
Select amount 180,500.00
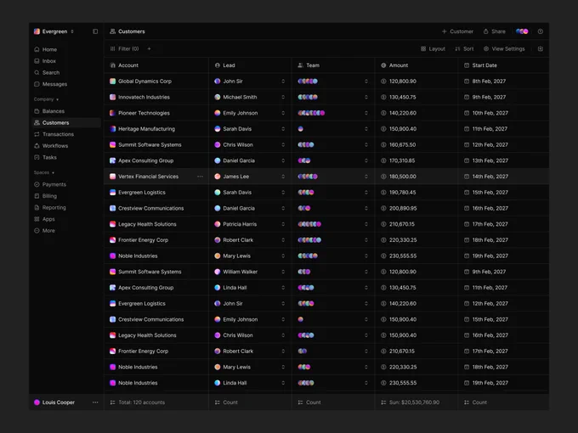pos(403,177)
